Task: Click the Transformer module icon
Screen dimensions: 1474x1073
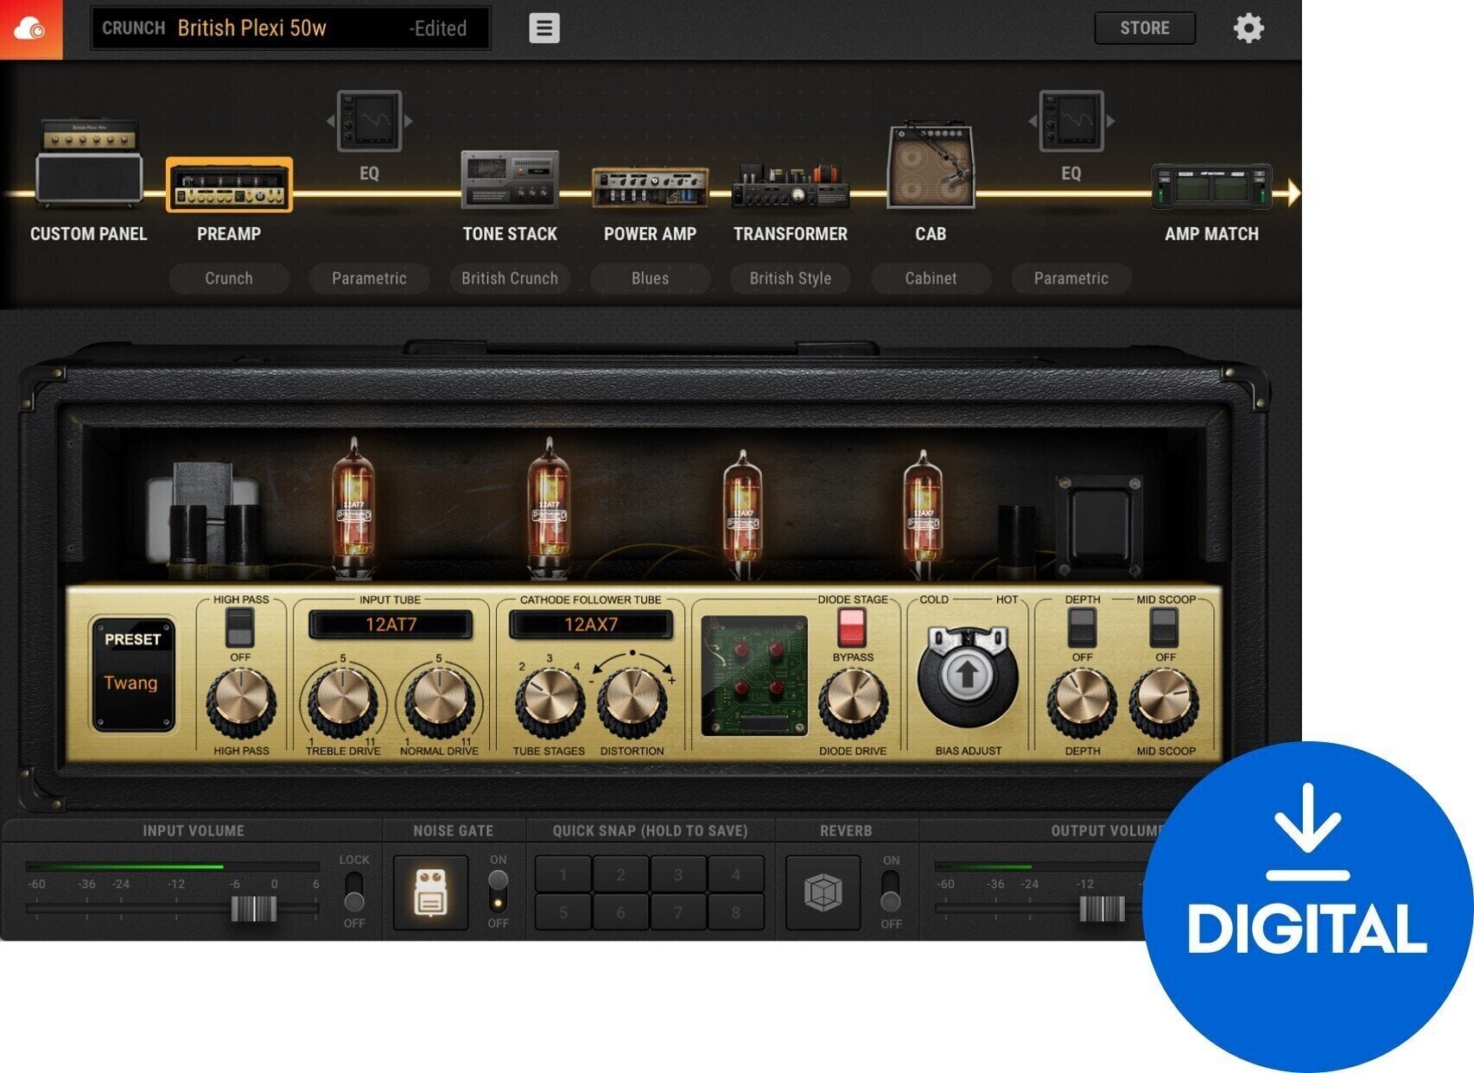Action: pyautogui.click(x=789, y=186)
